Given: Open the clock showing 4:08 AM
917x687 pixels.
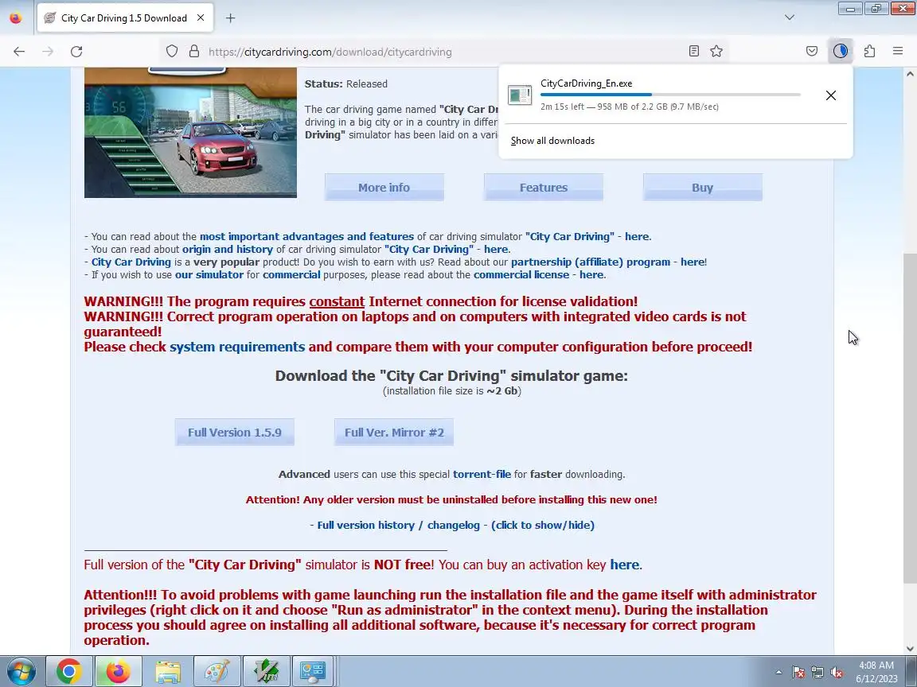Looking at the screenshot, I should tap(876, 672).
